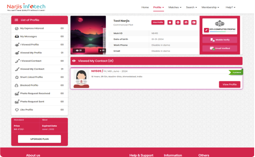Image resolution: width=255 pixels, height=157 pixels.
Task: Click the profile completion emblem icon
Action: pyautogui.click(x=220, y=23)
